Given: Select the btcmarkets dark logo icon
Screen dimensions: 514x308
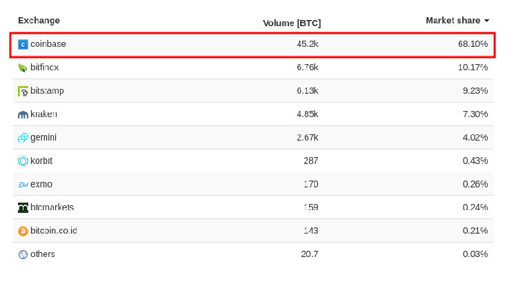Looking at the screenshot, I should point(23,207).
